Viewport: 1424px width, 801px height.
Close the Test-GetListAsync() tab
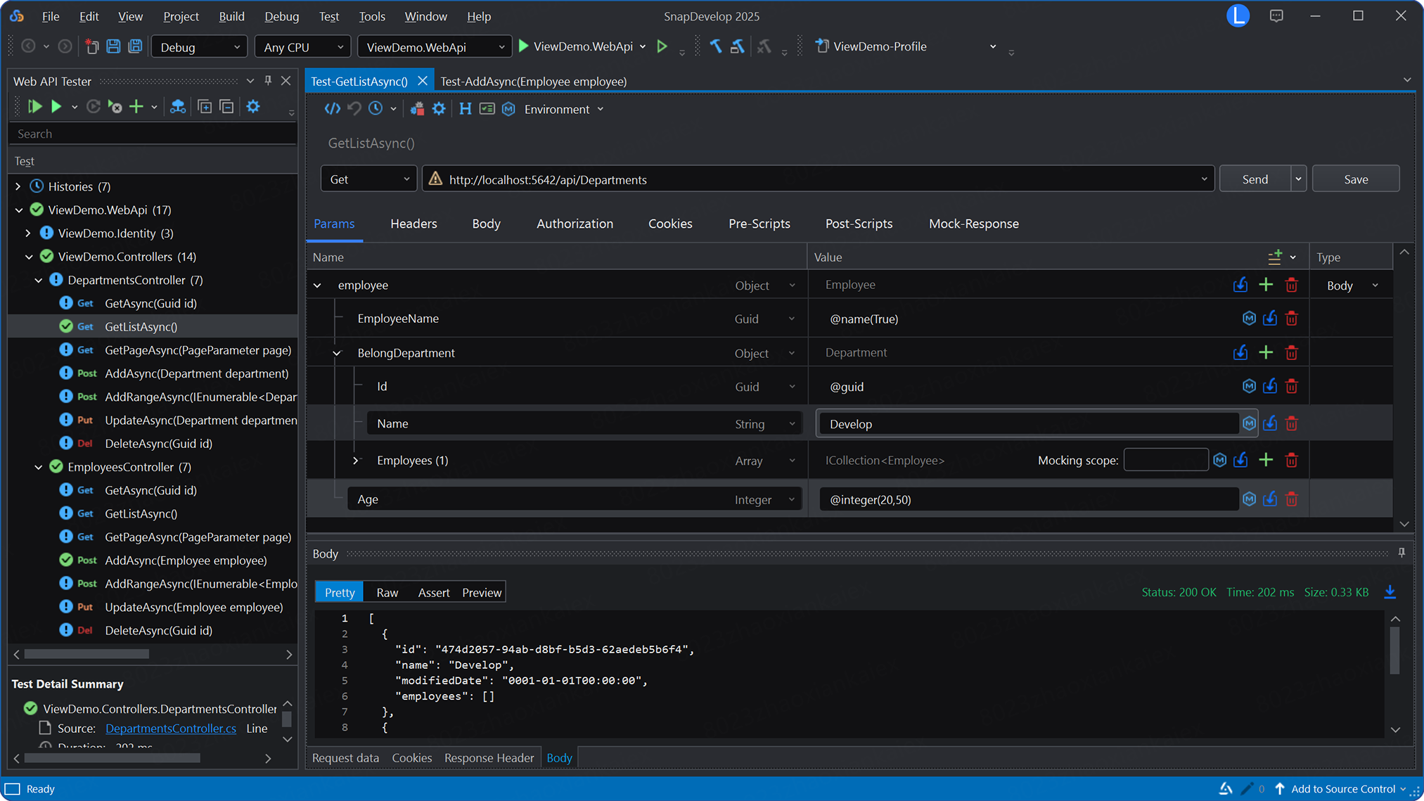pyautogui.click(x=422, y=81)
